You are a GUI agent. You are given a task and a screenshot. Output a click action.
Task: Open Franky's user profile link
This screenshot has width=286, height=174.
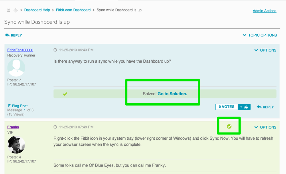point(13,127)
